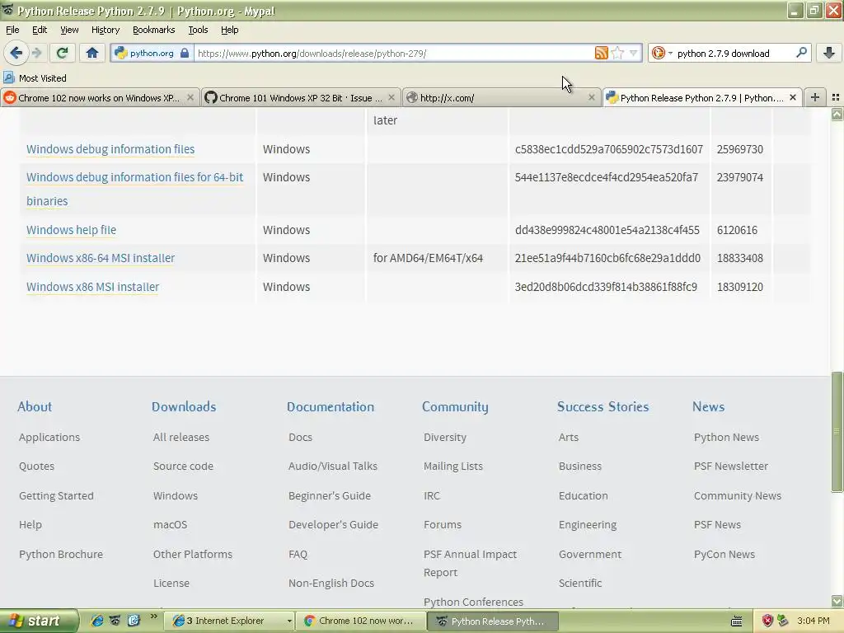Image resolution: width=844 pixels, height=633 pixels.
Task: Open the Python Brochure link
Action: (61, 554)
